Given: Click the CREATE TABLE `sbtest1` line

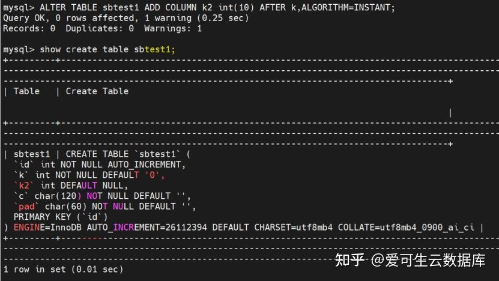Looking at the screenshot, I should coord(128,154).
